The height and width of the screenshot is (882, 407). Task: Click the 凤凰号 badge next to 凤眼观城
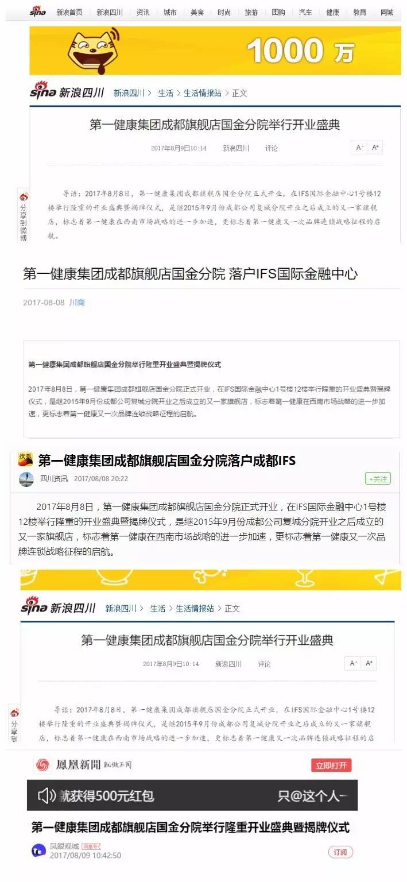91,846
